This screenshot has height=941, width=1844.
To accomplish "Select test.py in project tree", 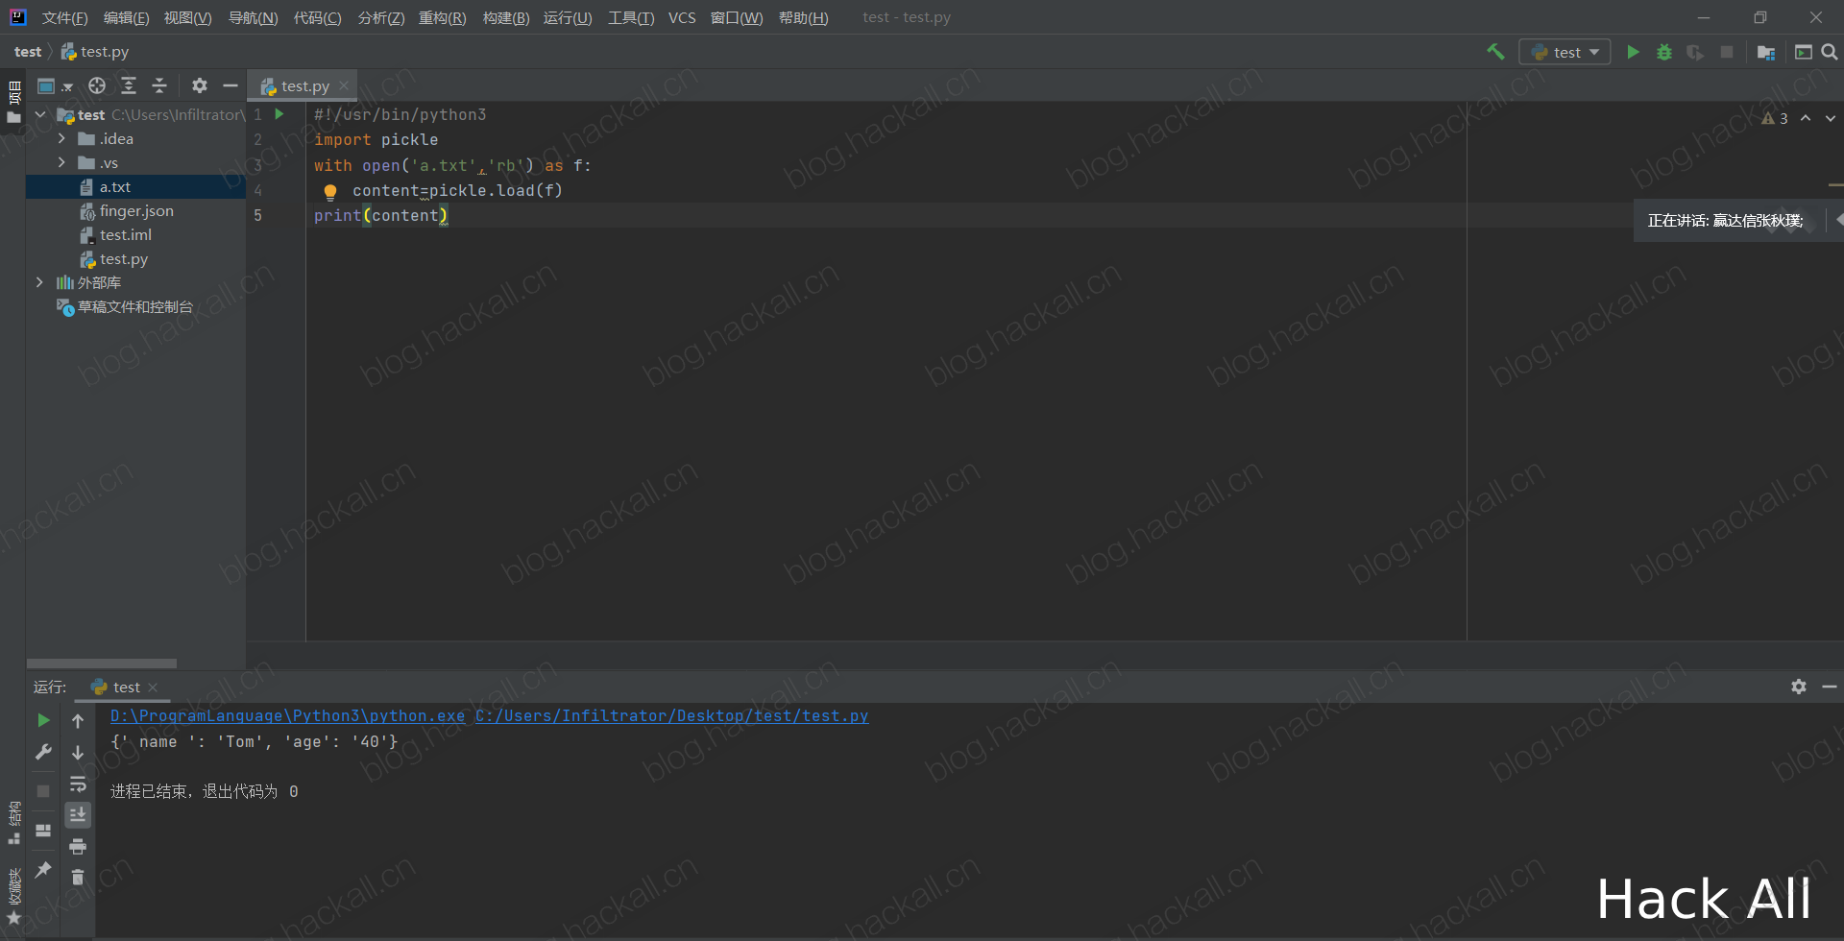I will [x=135, y=259].
